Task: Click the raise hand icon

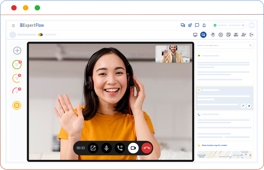Action: pyautogui.click(x=213, y=34)
